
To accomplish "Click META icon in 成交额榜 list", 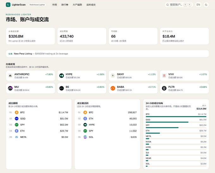I will (16, 137).
